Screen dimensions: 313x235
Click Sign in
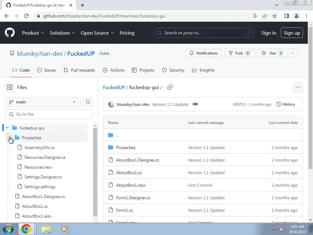pyautogui.click(x=269, y=33)
